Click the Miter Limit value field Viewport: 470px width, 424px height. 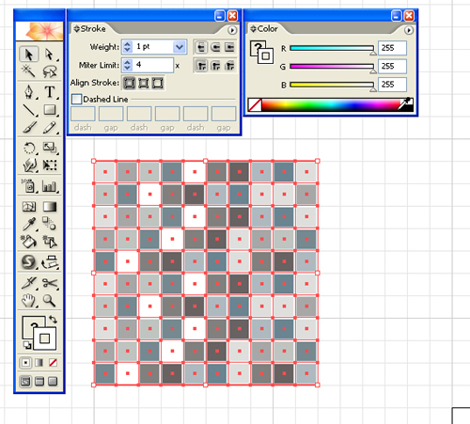[153, 65]
